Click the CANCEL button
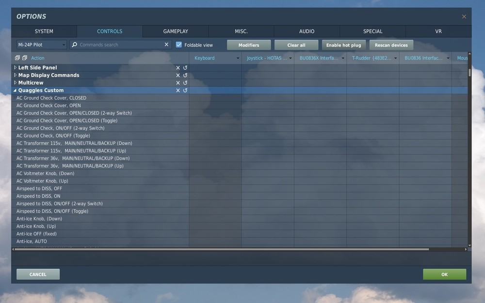The width and height of the screenshot is (485, 303). (x=38, y=274)
